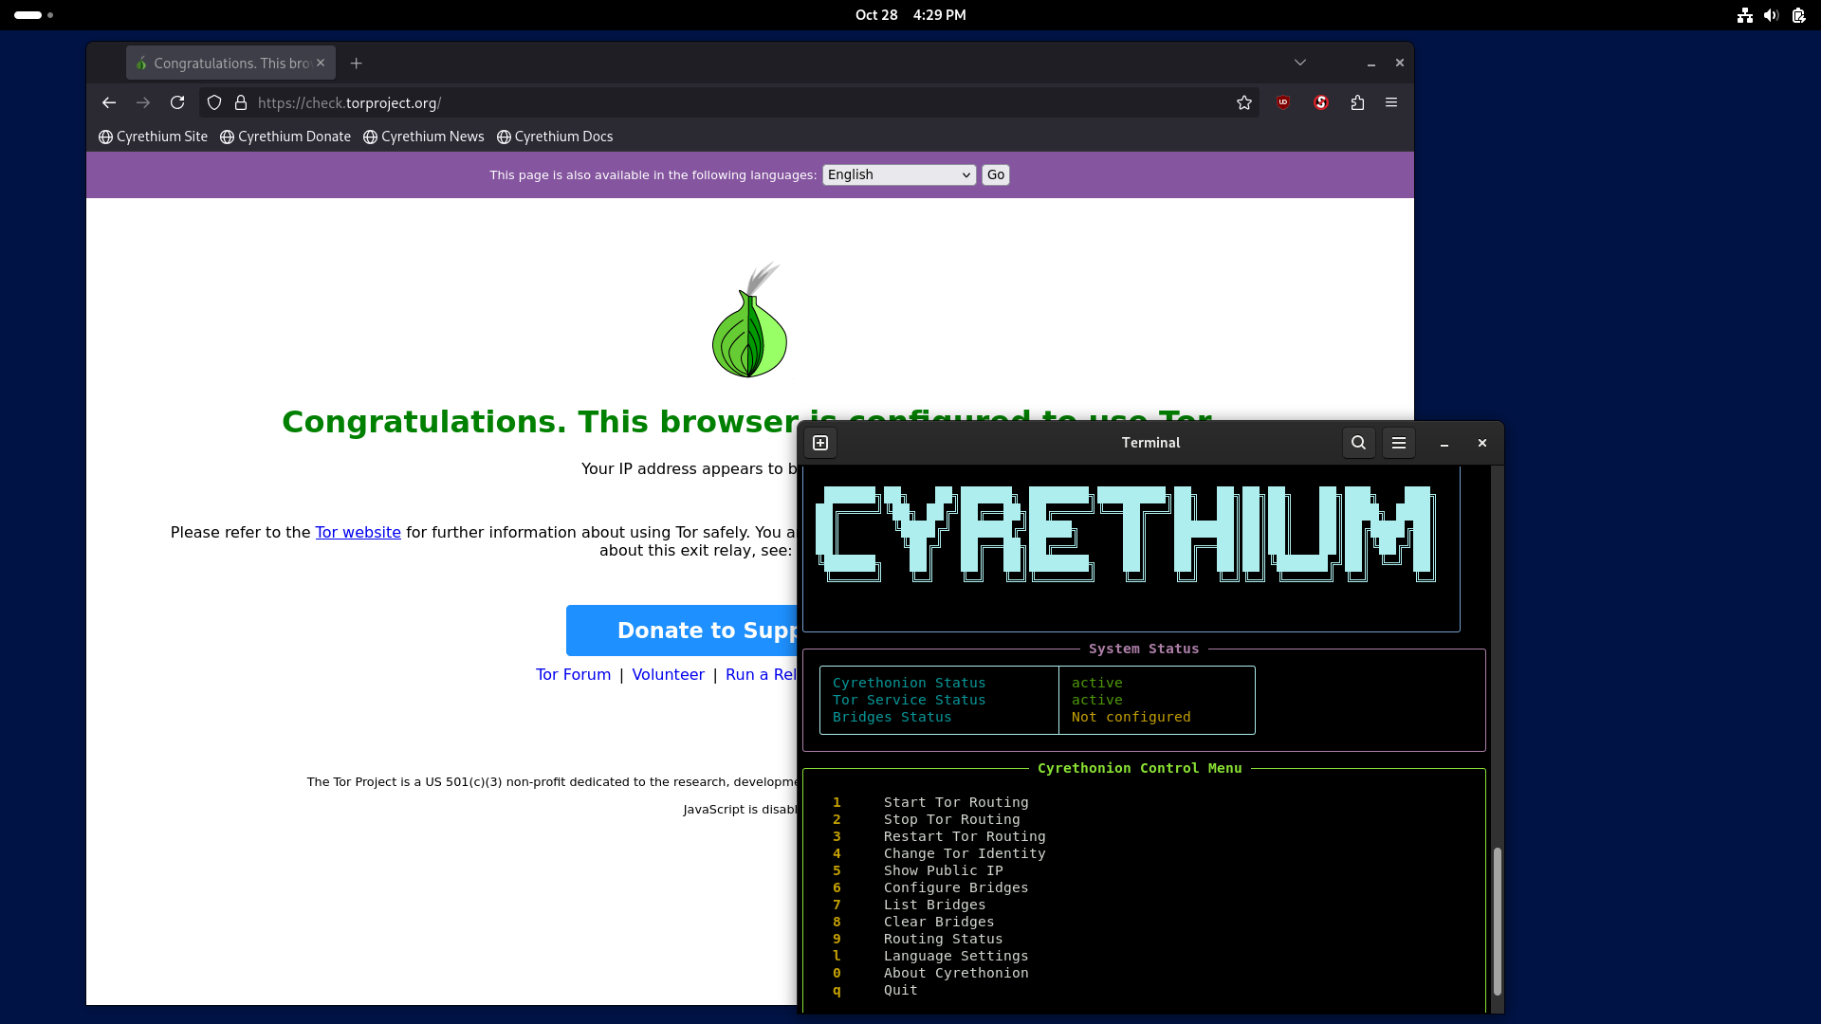The image size is (1821, 1024).
Task: Open the English language dropdown
Action: tap(898, 174)
